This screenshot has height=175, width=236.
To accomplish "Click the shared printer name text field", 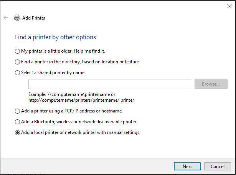I will tap(109, 84).
